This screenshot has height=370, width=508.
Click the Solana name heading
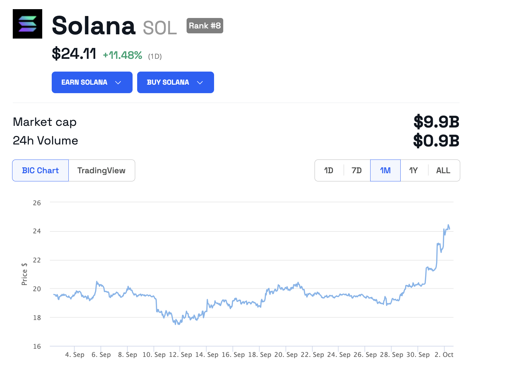point(94,25)
